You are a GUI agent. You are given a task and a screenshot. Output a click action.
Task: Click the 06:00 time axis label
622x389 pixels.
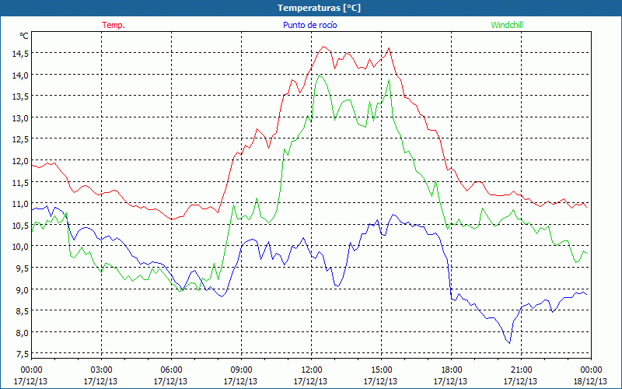pos(171,370)
